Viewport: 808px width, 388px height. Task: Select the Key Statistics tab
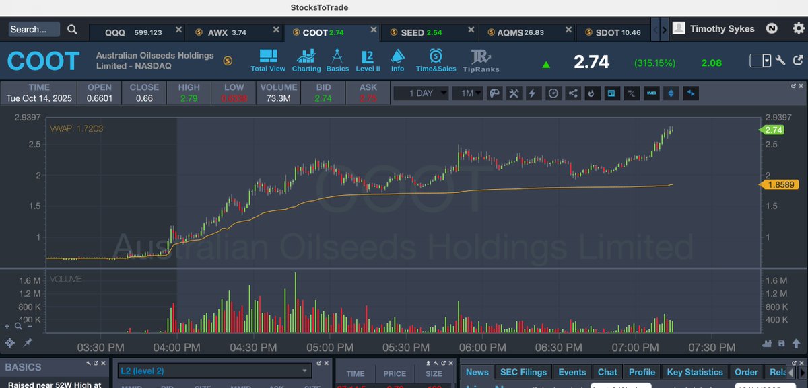[695, 372]
